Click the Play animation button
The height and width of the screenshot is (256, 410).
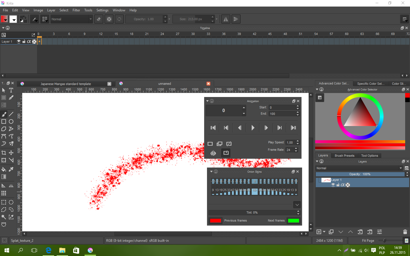click(253, 128)
